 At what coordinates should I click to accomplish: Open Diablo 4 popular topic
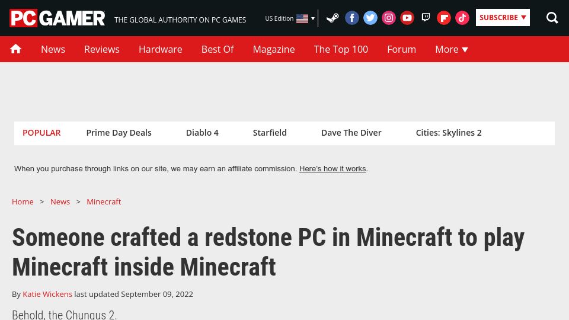pyautogui.click(x=202, y=133)
